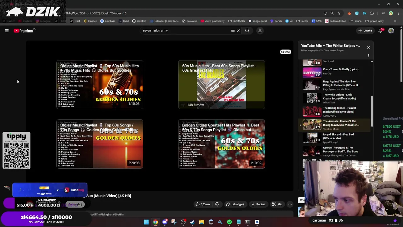Go to YouTube Premium home logo
This screenshot has height=227, width=403.
(23, 31)
